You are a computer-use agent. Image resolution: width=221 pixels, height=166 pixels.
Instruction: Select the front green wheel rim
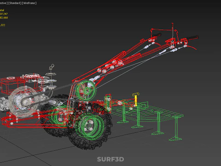[90, 126]
